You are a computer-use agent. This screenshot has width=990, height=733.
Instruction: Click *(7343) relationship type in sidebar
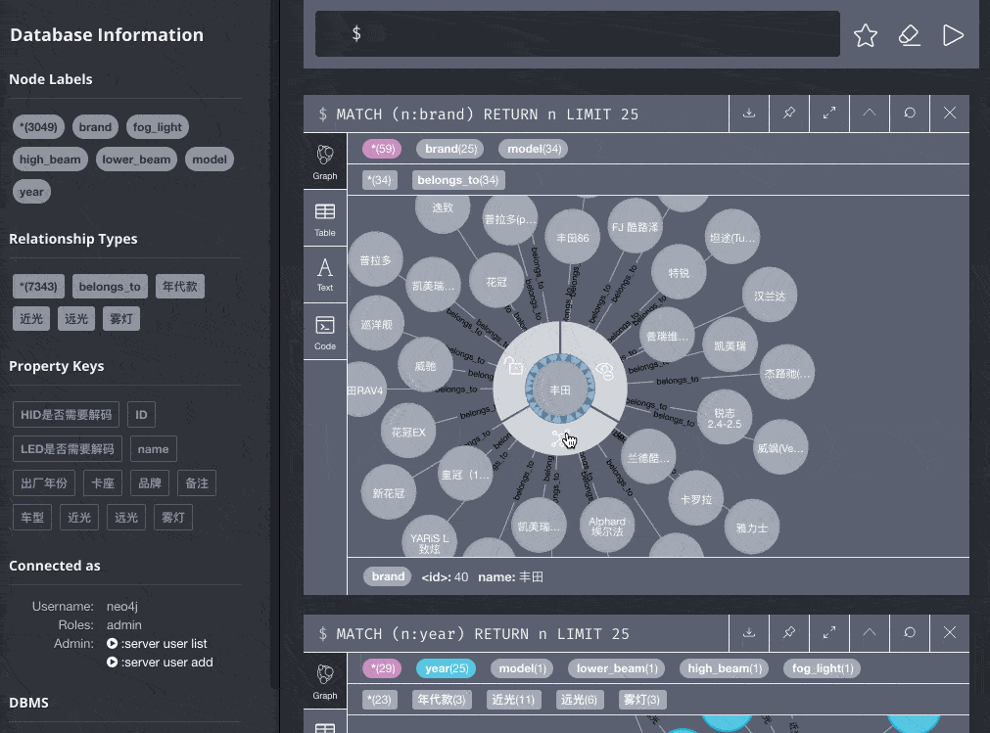38,287
